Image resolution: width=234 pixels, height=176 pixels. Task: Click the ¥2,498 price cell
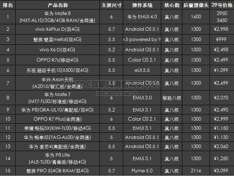tap(221, 50)
